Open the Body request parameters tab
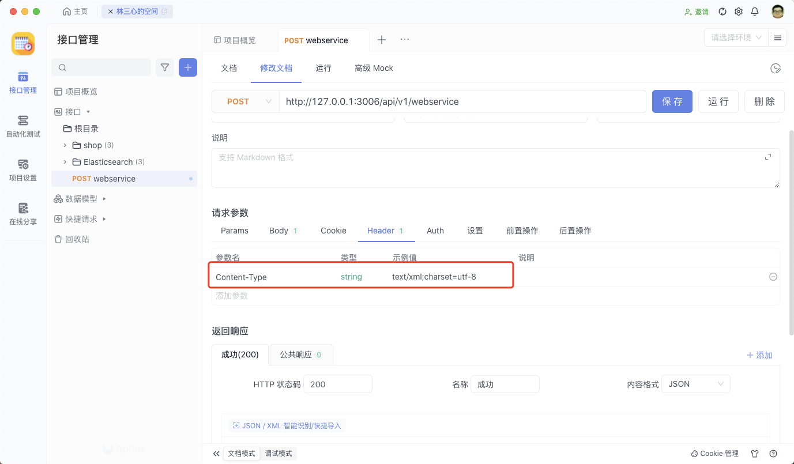Screen dimensions: 794x464 pyautogui.click(x=279, y=230)
